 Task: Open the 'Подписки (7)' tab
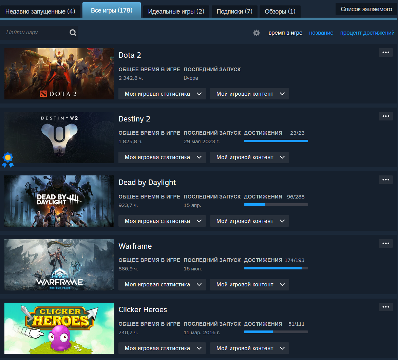pyautogui.click(x=234, y=12)
